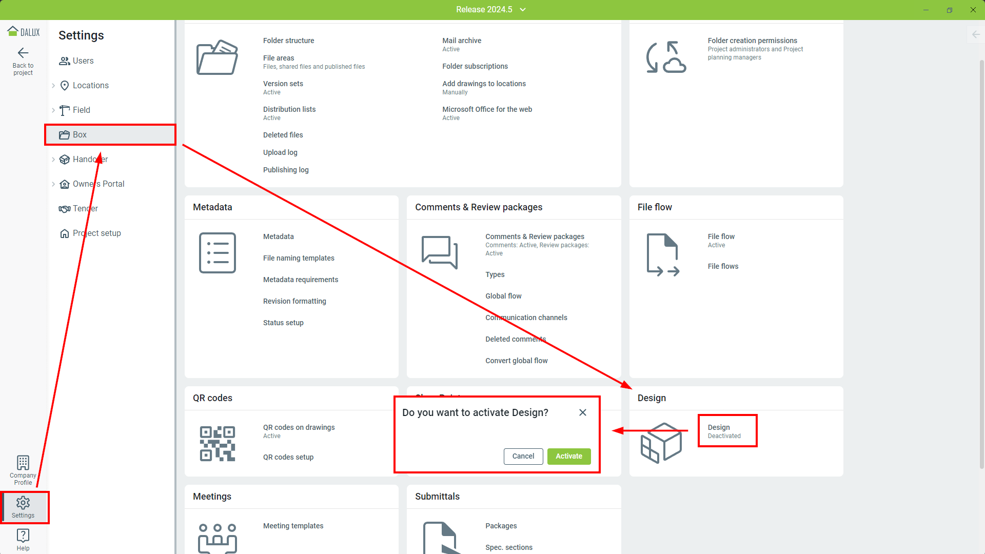Screen dimensions: 985x554
Task: Close the activate Design dialog
Action: tap(583, 412)
